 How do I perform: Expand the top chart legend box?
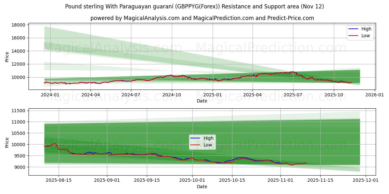pos(360,32)
